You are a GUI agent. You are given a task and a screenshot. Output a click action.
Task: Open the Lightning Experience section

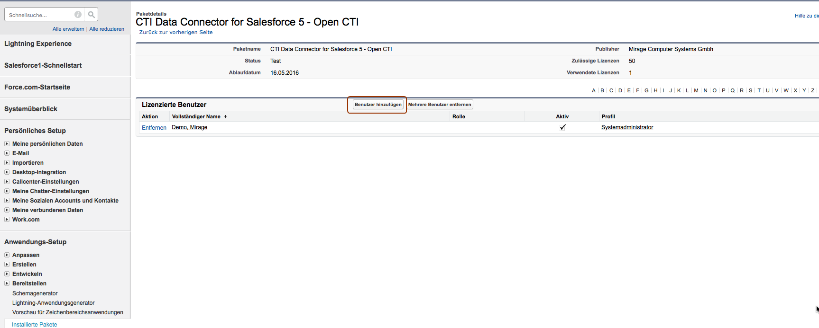38,44
